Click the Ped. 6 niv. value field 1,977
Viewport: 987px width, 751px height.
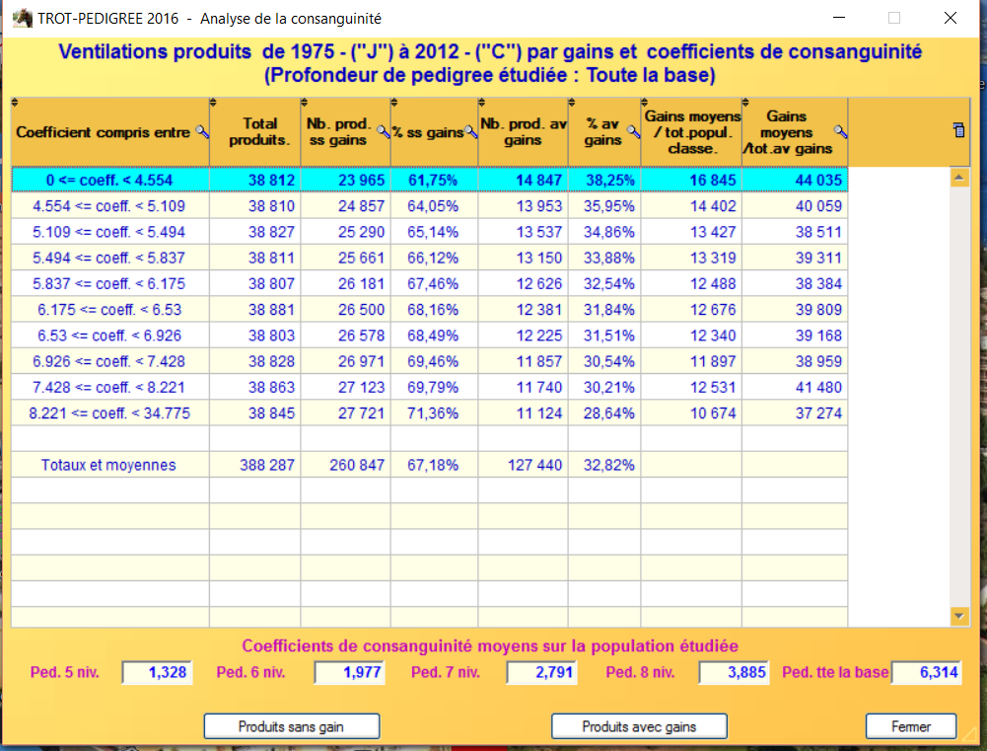[349, 672]
